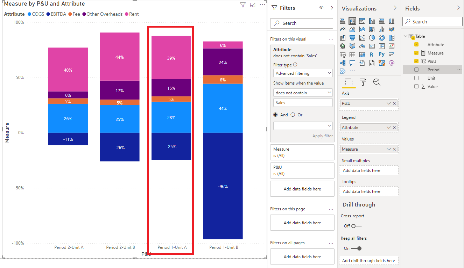Open the empty second condition dropdown
Screen dimensions: 464x268
tap(303, 125)
